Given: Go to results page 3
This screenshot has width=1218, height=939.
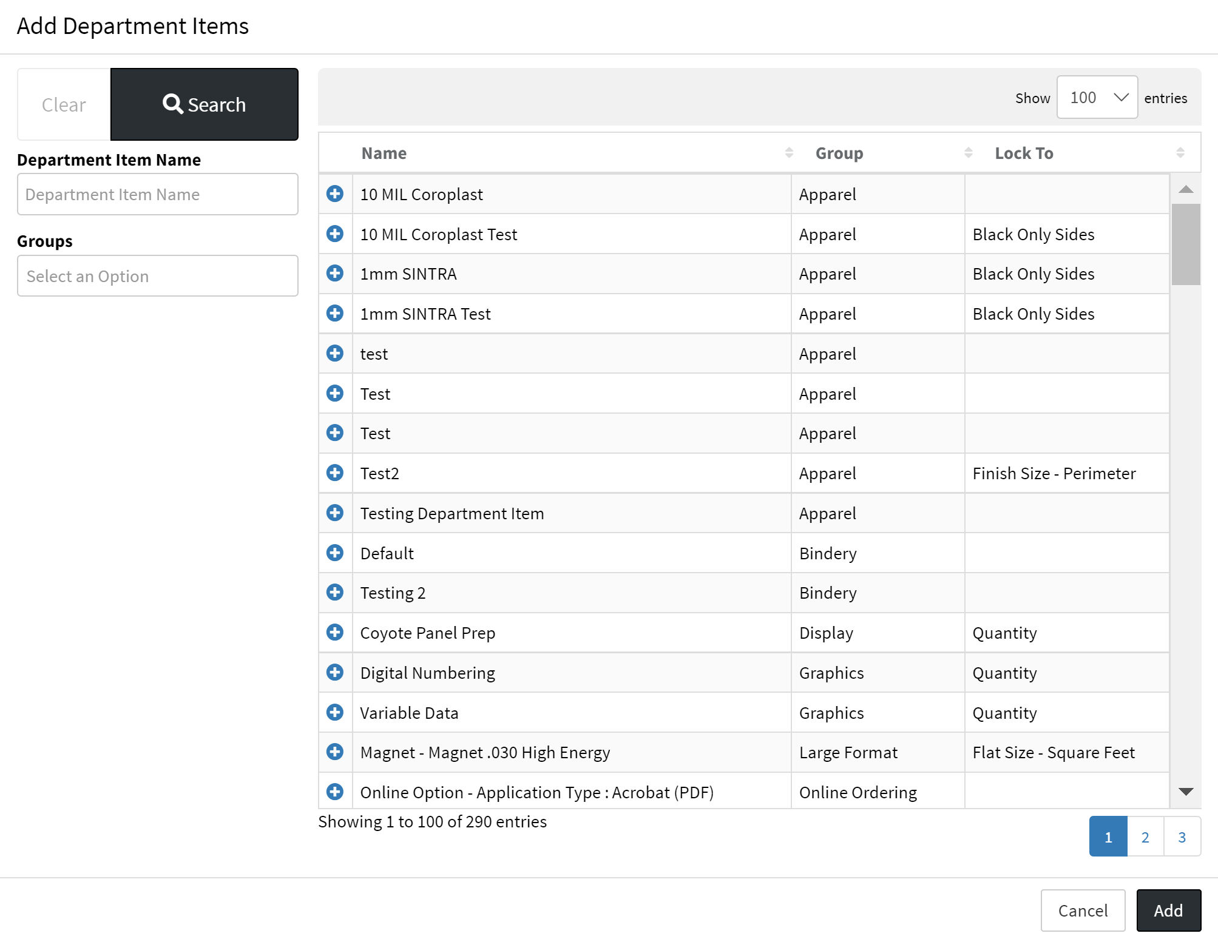Looking at the screenshot, I should (1182, 837).
